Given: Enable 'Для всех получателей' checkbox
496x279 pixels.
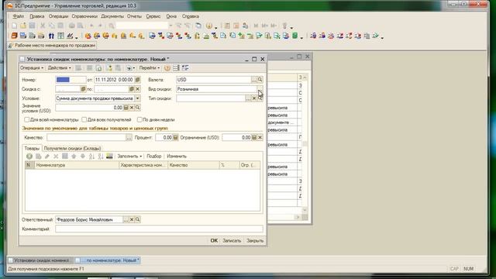Looking at the screenshot, I should tap(84, 119).
